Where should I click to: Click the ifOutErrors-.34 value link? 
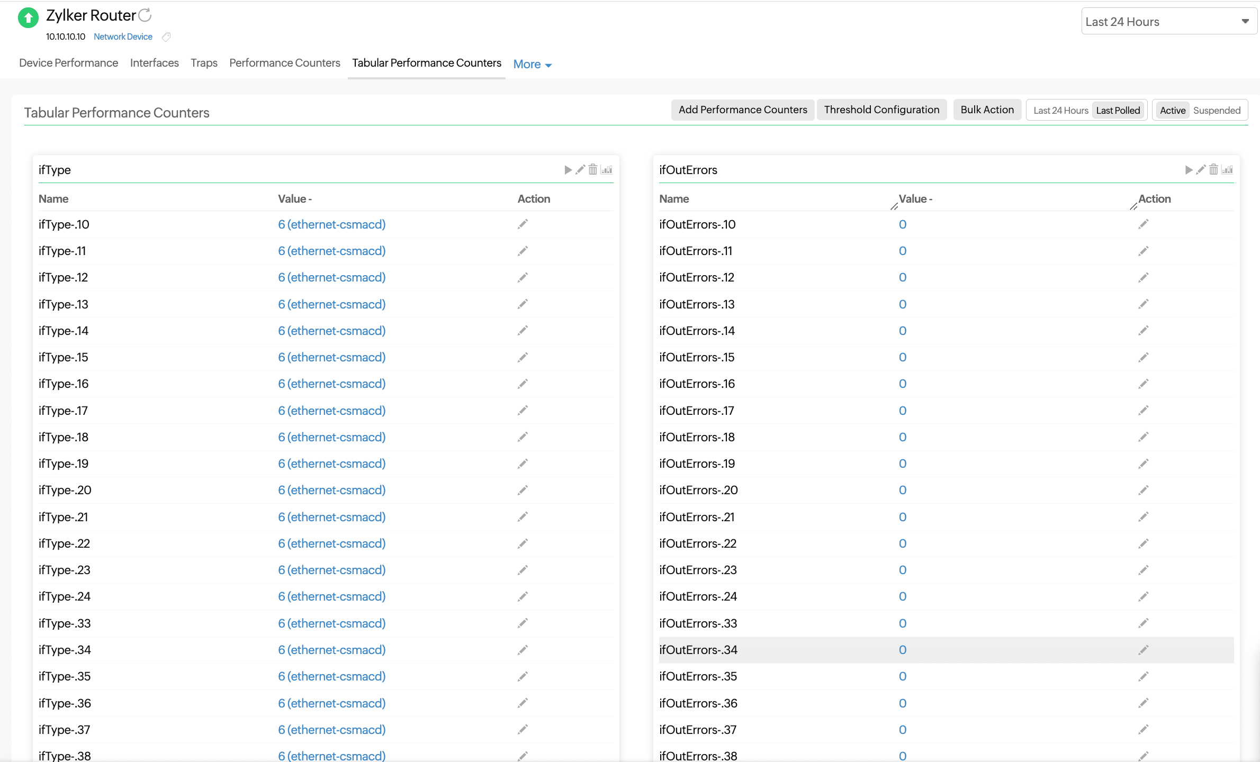click(903, 650)
